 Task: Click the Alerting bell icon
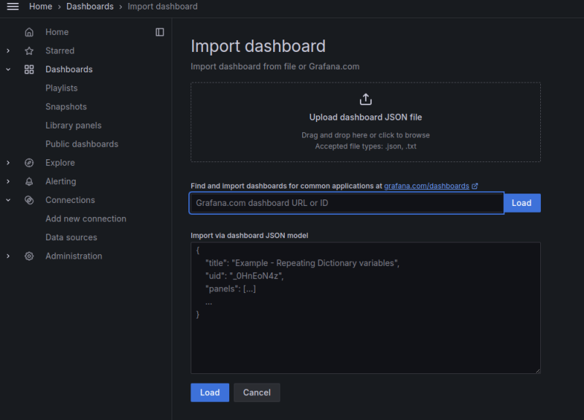29,181
